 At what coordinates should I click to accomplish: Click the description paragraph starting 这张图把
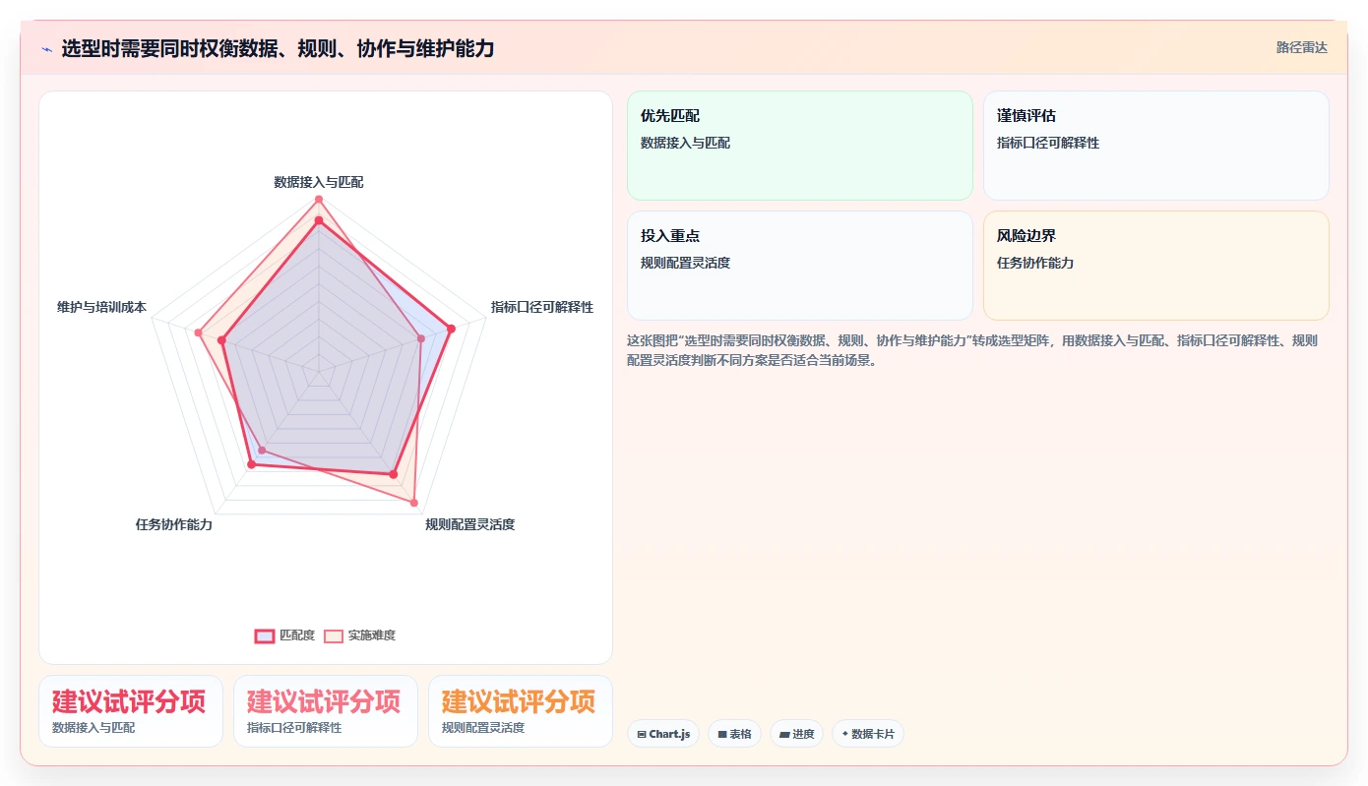[972, 350]
